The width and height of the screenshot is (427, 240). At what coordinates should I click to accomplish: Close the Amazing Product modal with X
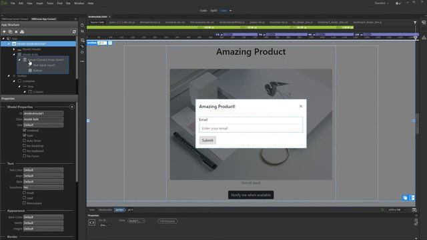301,107
